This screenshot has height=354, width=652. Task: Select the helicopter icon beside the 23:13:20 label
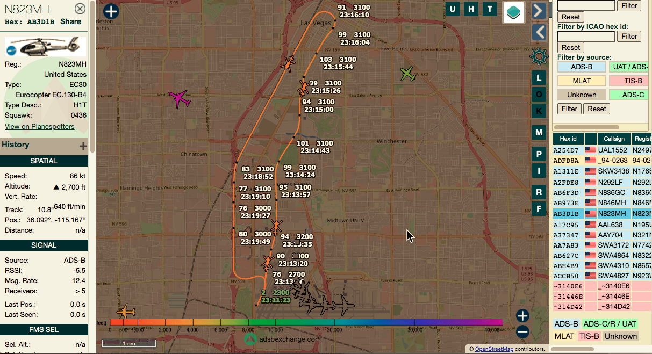point(267,263)
